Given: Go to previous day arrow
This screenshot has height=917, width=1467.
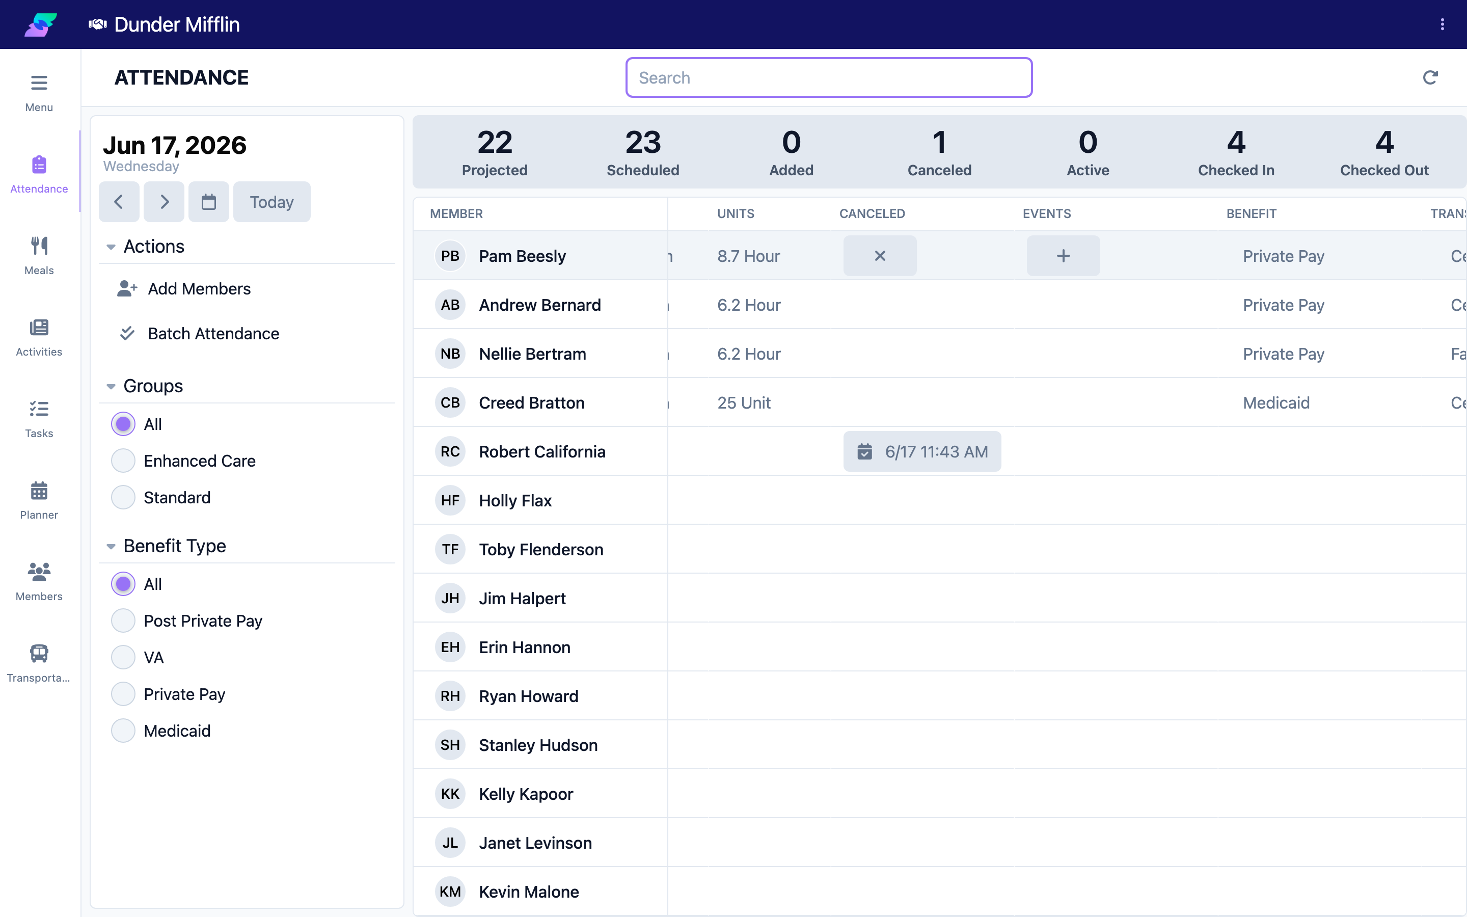Looking at the screenshot, I should (119, 202).
